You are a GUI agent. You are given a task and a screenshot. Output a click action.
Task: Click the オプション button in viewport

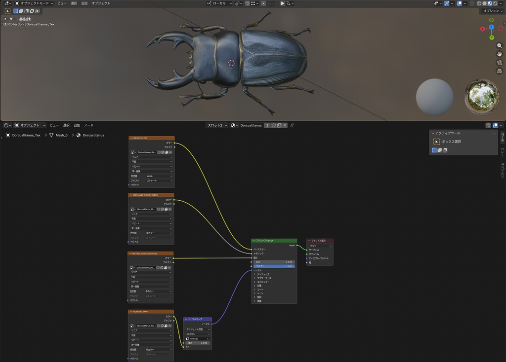pos(493,11)
